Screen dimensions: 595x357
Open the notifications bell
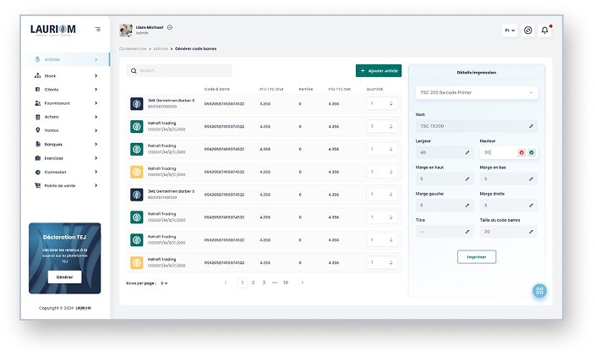coord(544,30)
